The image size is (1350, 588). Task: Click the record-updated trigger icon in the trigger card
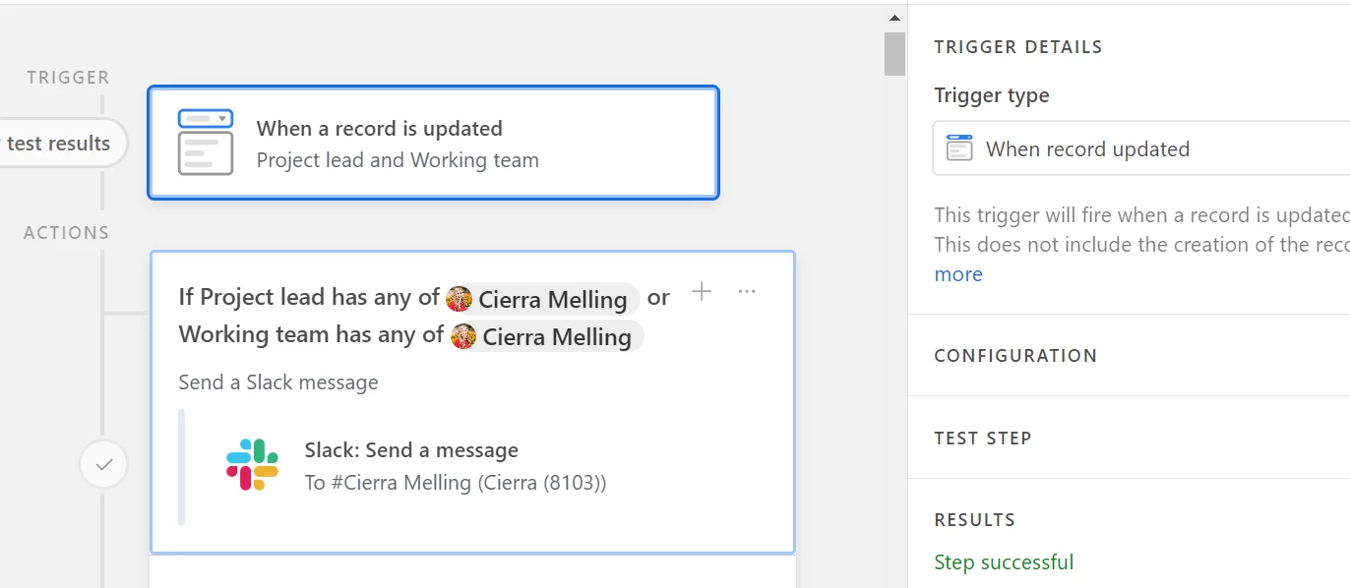tap(206, 143)
